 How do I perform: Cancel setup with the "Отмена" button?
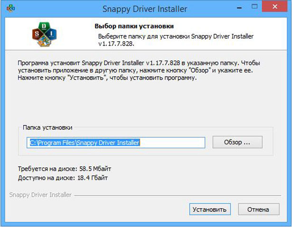(x=257, y=209)
